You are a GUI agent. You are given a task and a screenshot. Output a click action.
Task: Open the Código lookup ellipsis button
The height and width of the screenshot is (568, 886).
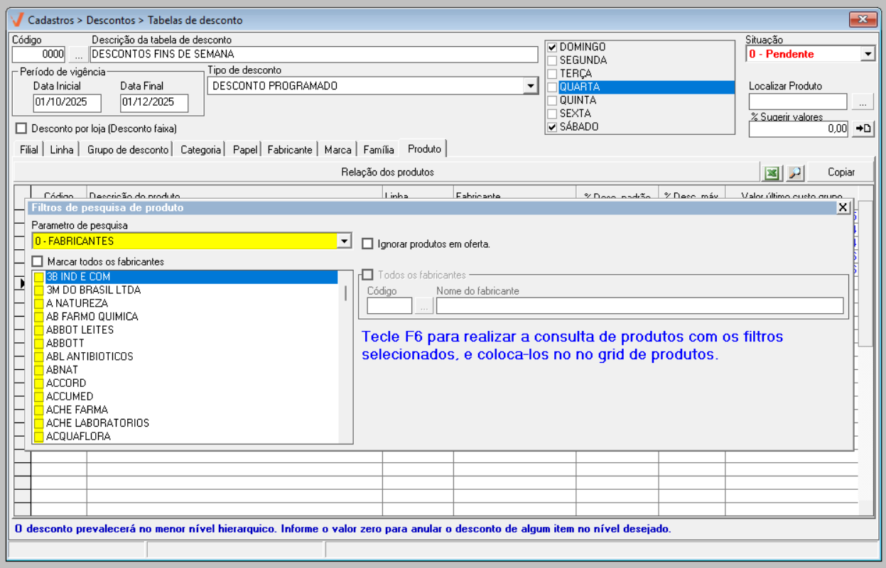[78, 54]
